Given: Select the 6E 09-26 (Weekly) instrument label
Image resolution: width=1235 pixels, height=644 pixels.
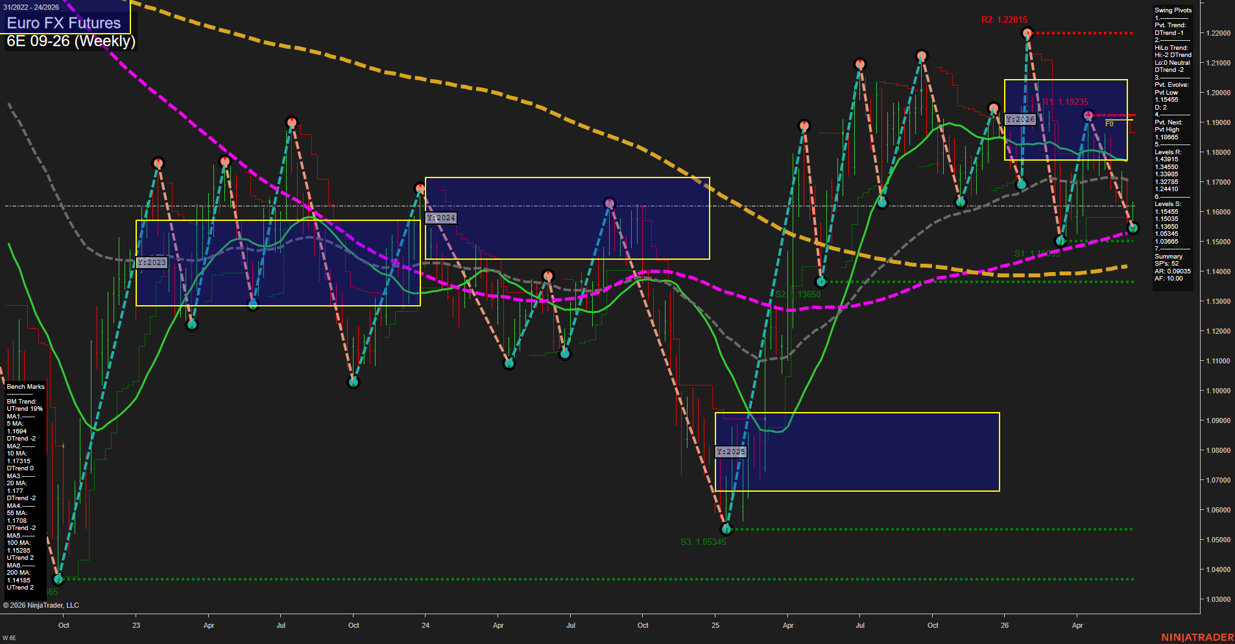Looking at the screenshot, I should [71, 41].
